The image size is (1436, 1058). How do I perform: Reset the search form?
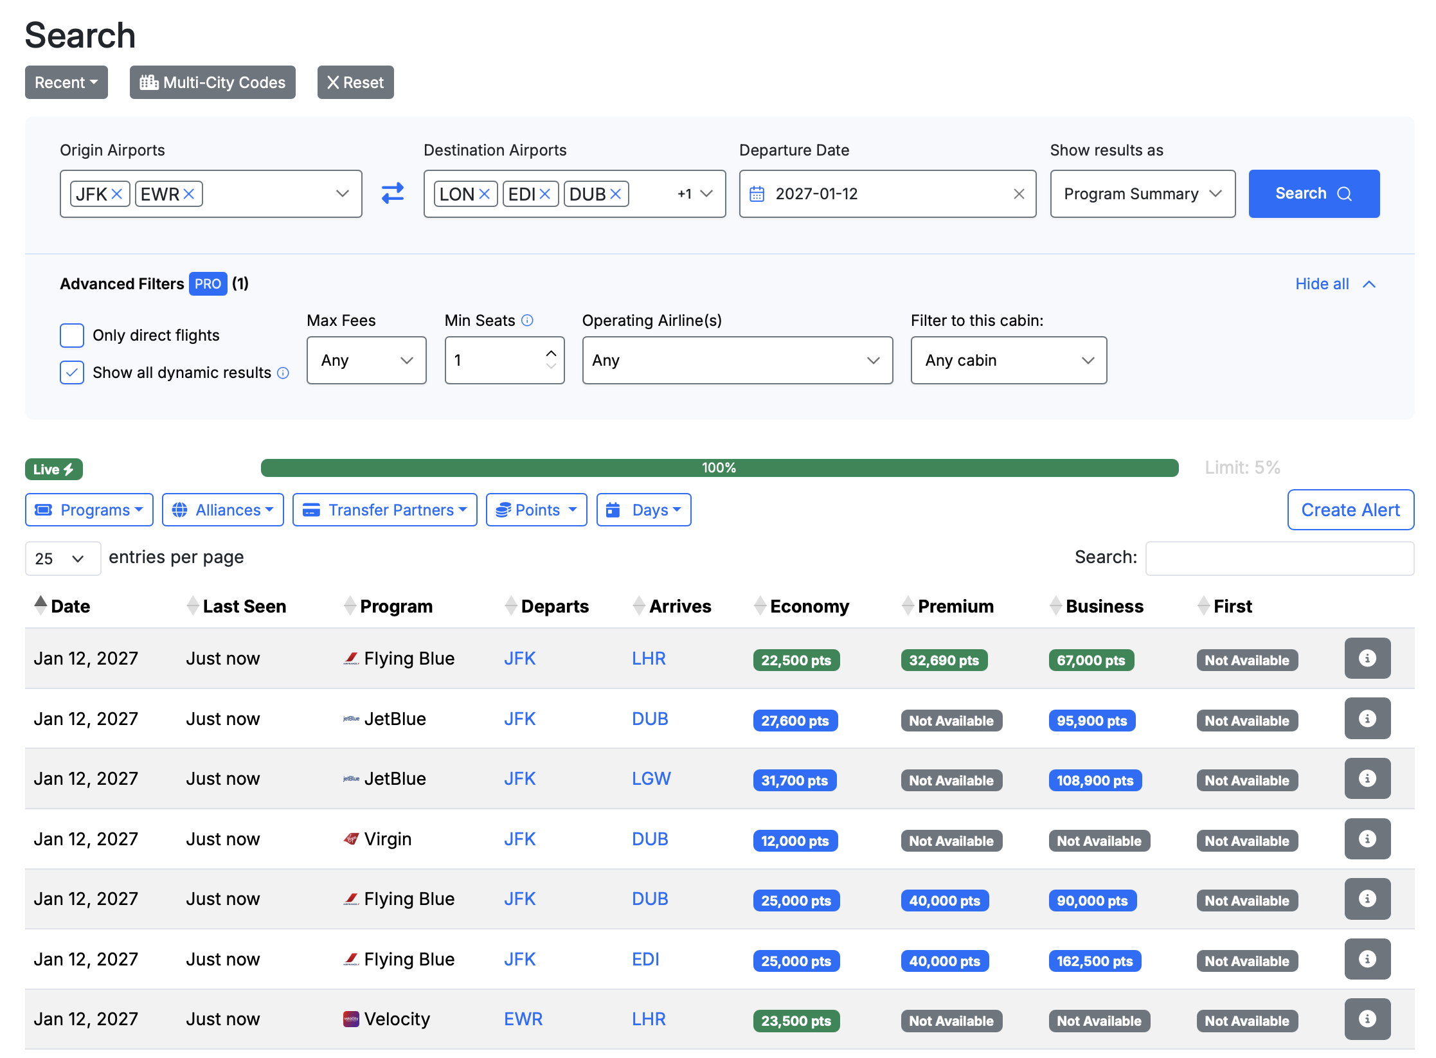(x=355, y=82)
